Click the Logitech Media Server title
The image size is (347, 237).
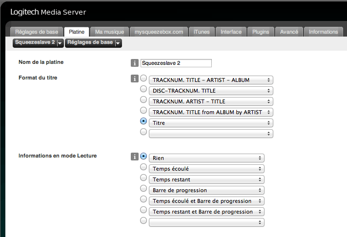pyautogui.click(x=48, y=12)
